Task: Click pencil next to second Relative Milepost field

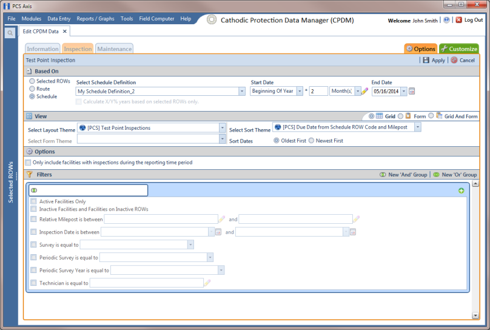Action: pyautogui.click(x=356, y=219)
